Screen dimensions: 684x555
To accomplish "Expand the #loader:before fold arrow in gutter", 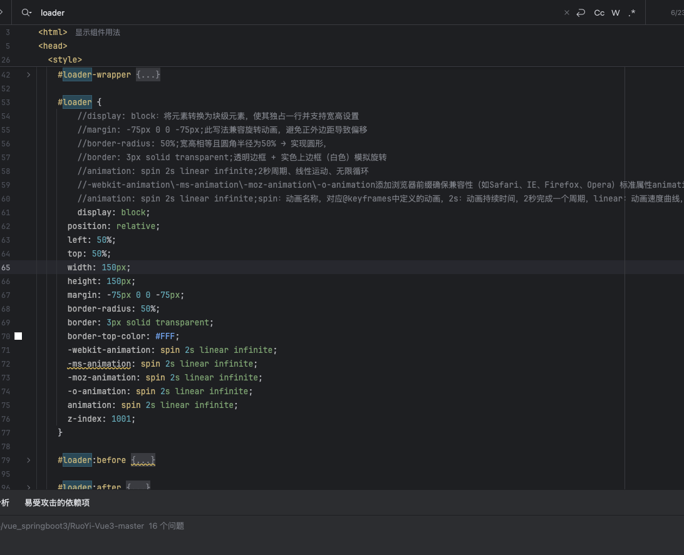I will [x=28, y=461].
